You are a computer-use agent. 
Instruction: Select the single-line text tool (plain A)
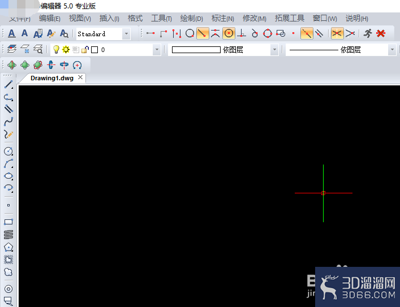[x=24, y=33]
